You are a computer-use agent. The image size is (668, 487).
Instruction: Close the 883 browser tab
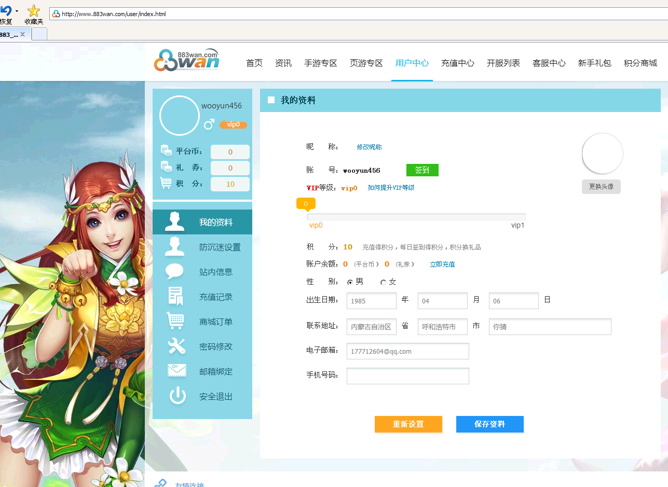(x=22, y=34)
